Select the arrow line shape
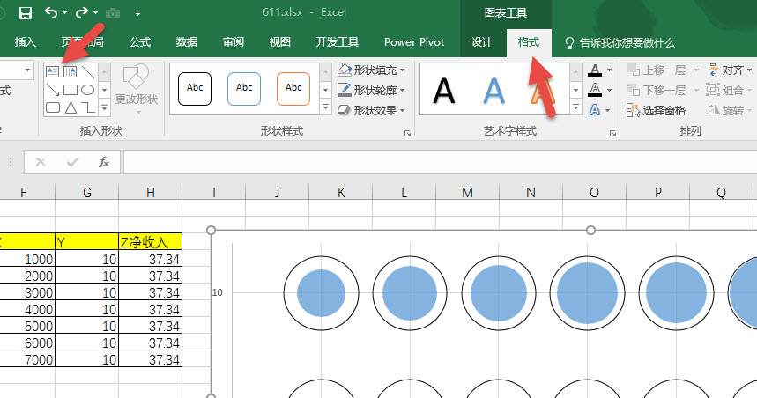 [53, 90]
